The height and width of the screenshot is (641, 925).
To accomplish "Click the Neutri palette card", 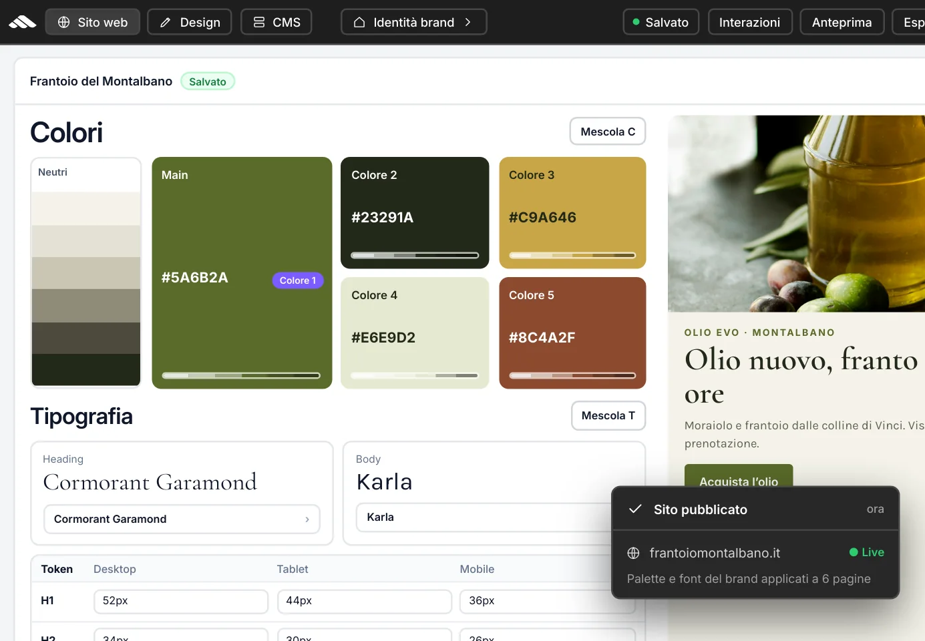I will (86, 272).
